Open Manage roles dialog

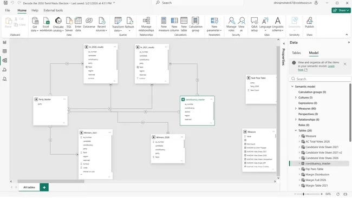click(x=231, y=24)
